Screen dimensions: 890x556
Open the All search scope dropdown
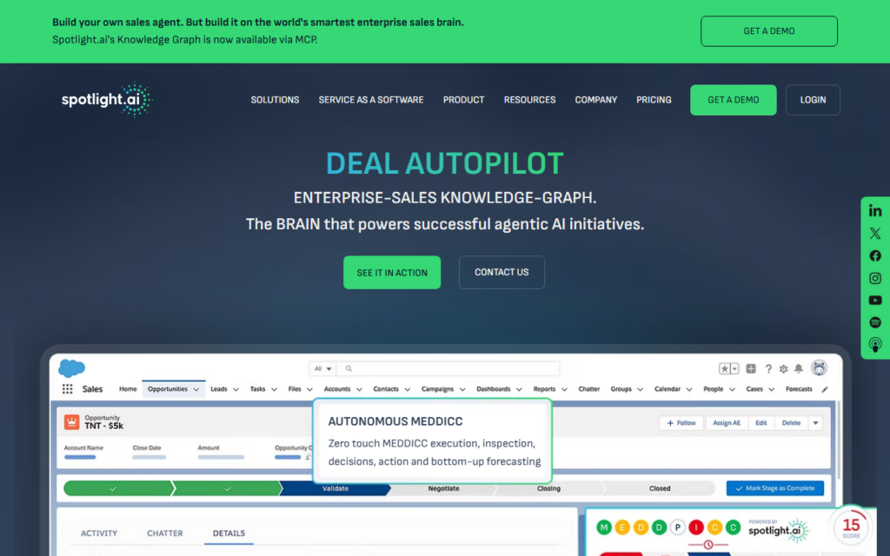tap(322, 368)
